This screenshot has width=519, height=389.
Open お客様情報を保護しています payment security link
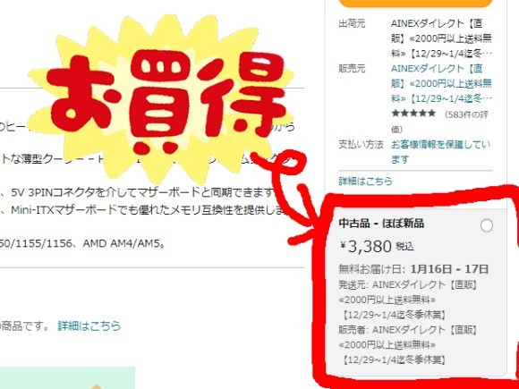(440, 152)
